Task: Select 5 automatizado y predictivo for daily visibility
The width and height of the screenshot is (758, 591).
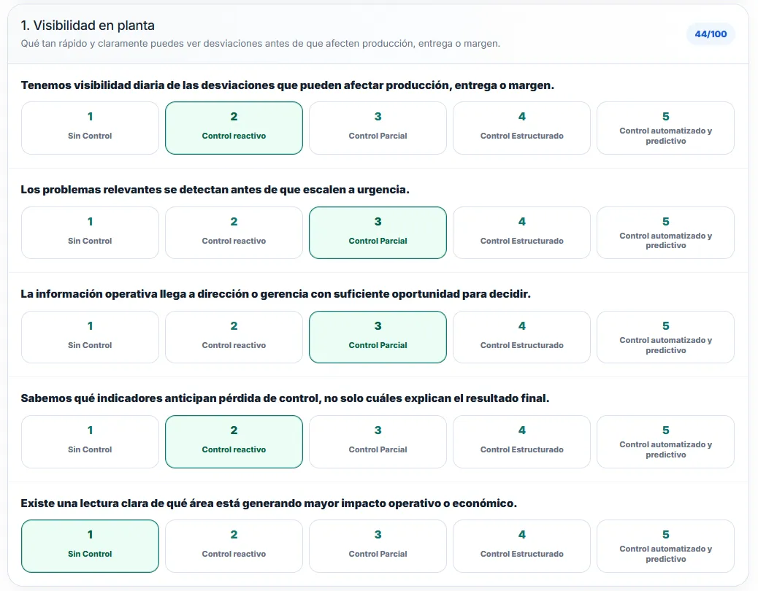Action: pyautogui.click(x=666, y=128)
